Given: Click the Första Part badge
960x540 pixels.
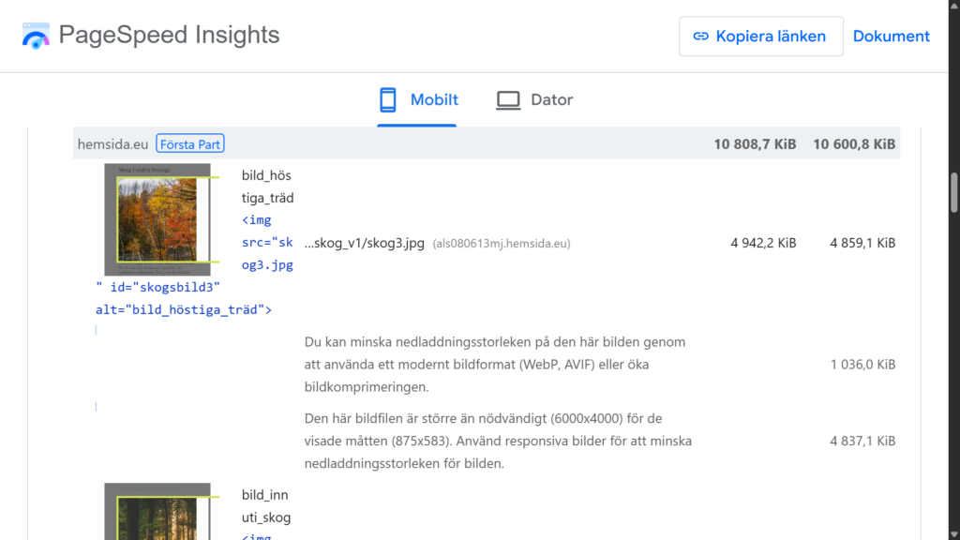Looking at the screenshot, I should [x=190, y=144].
